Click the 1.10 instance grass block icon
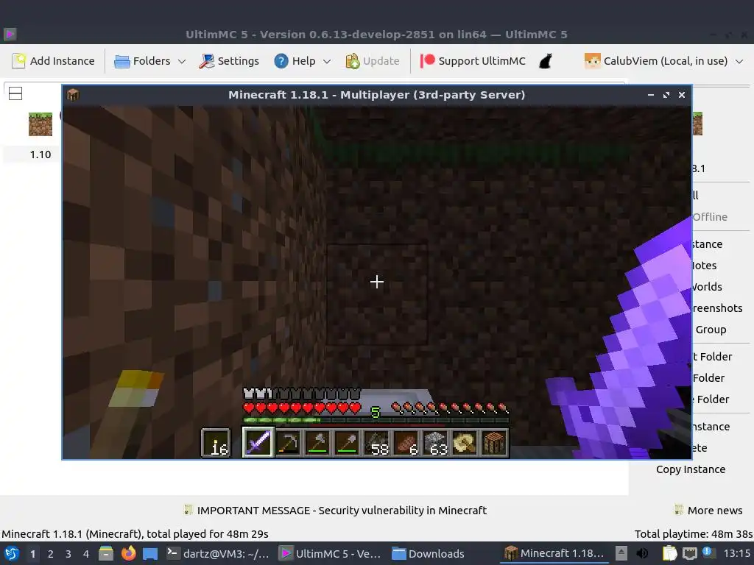The image size is (754, 565). pos(40,124)
